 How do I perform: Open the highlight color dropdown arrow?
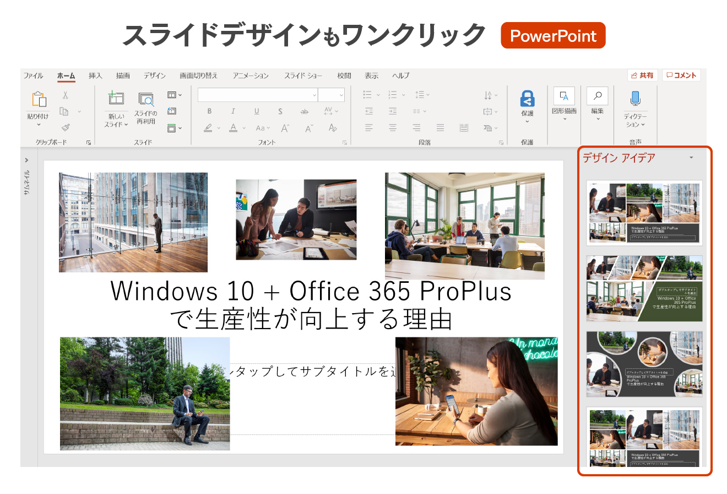[219, 128]
